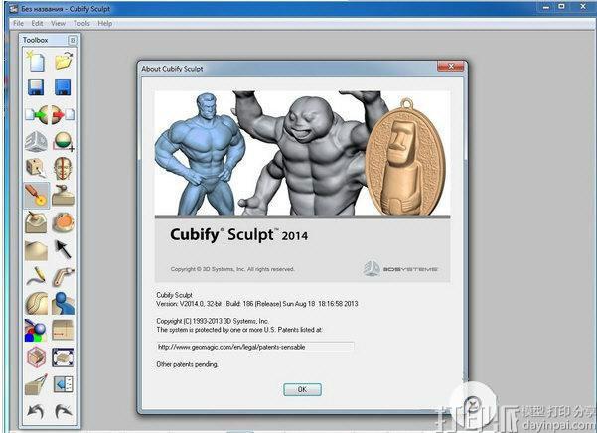Close the About Cubify Sculpt dialog
The image size is (597, 433).
[451, 67]
